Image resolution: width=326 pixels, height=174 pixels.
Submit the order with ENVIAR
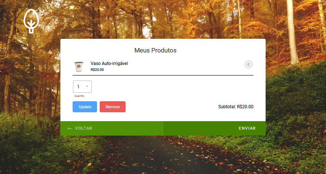[x=214, y=128]
